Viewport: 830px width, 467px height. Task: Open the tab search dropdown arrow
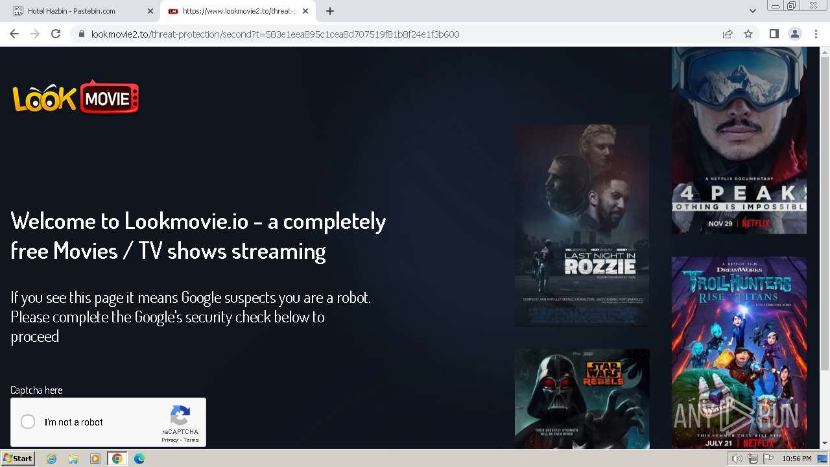click(x=753, y=11)
